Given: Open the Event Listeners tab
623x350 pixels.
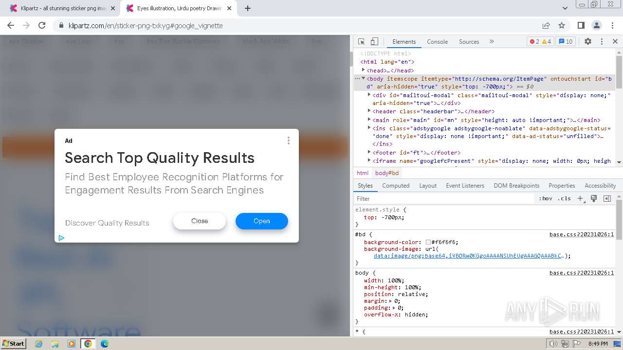Looking at the screenshot, I should (x=465, y=186).
